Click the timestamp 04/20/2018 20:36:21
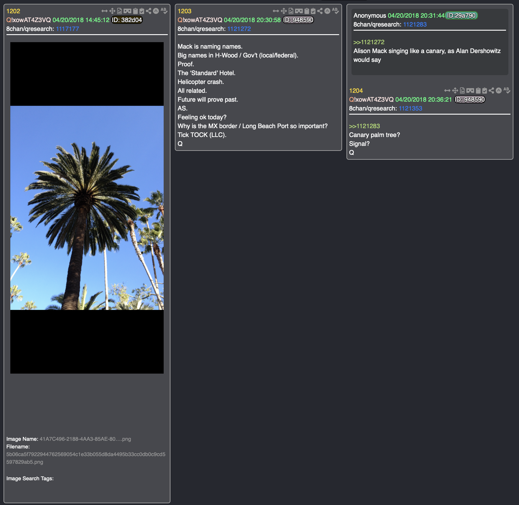The width and height of the screenshot is (519, 505). 423,100
